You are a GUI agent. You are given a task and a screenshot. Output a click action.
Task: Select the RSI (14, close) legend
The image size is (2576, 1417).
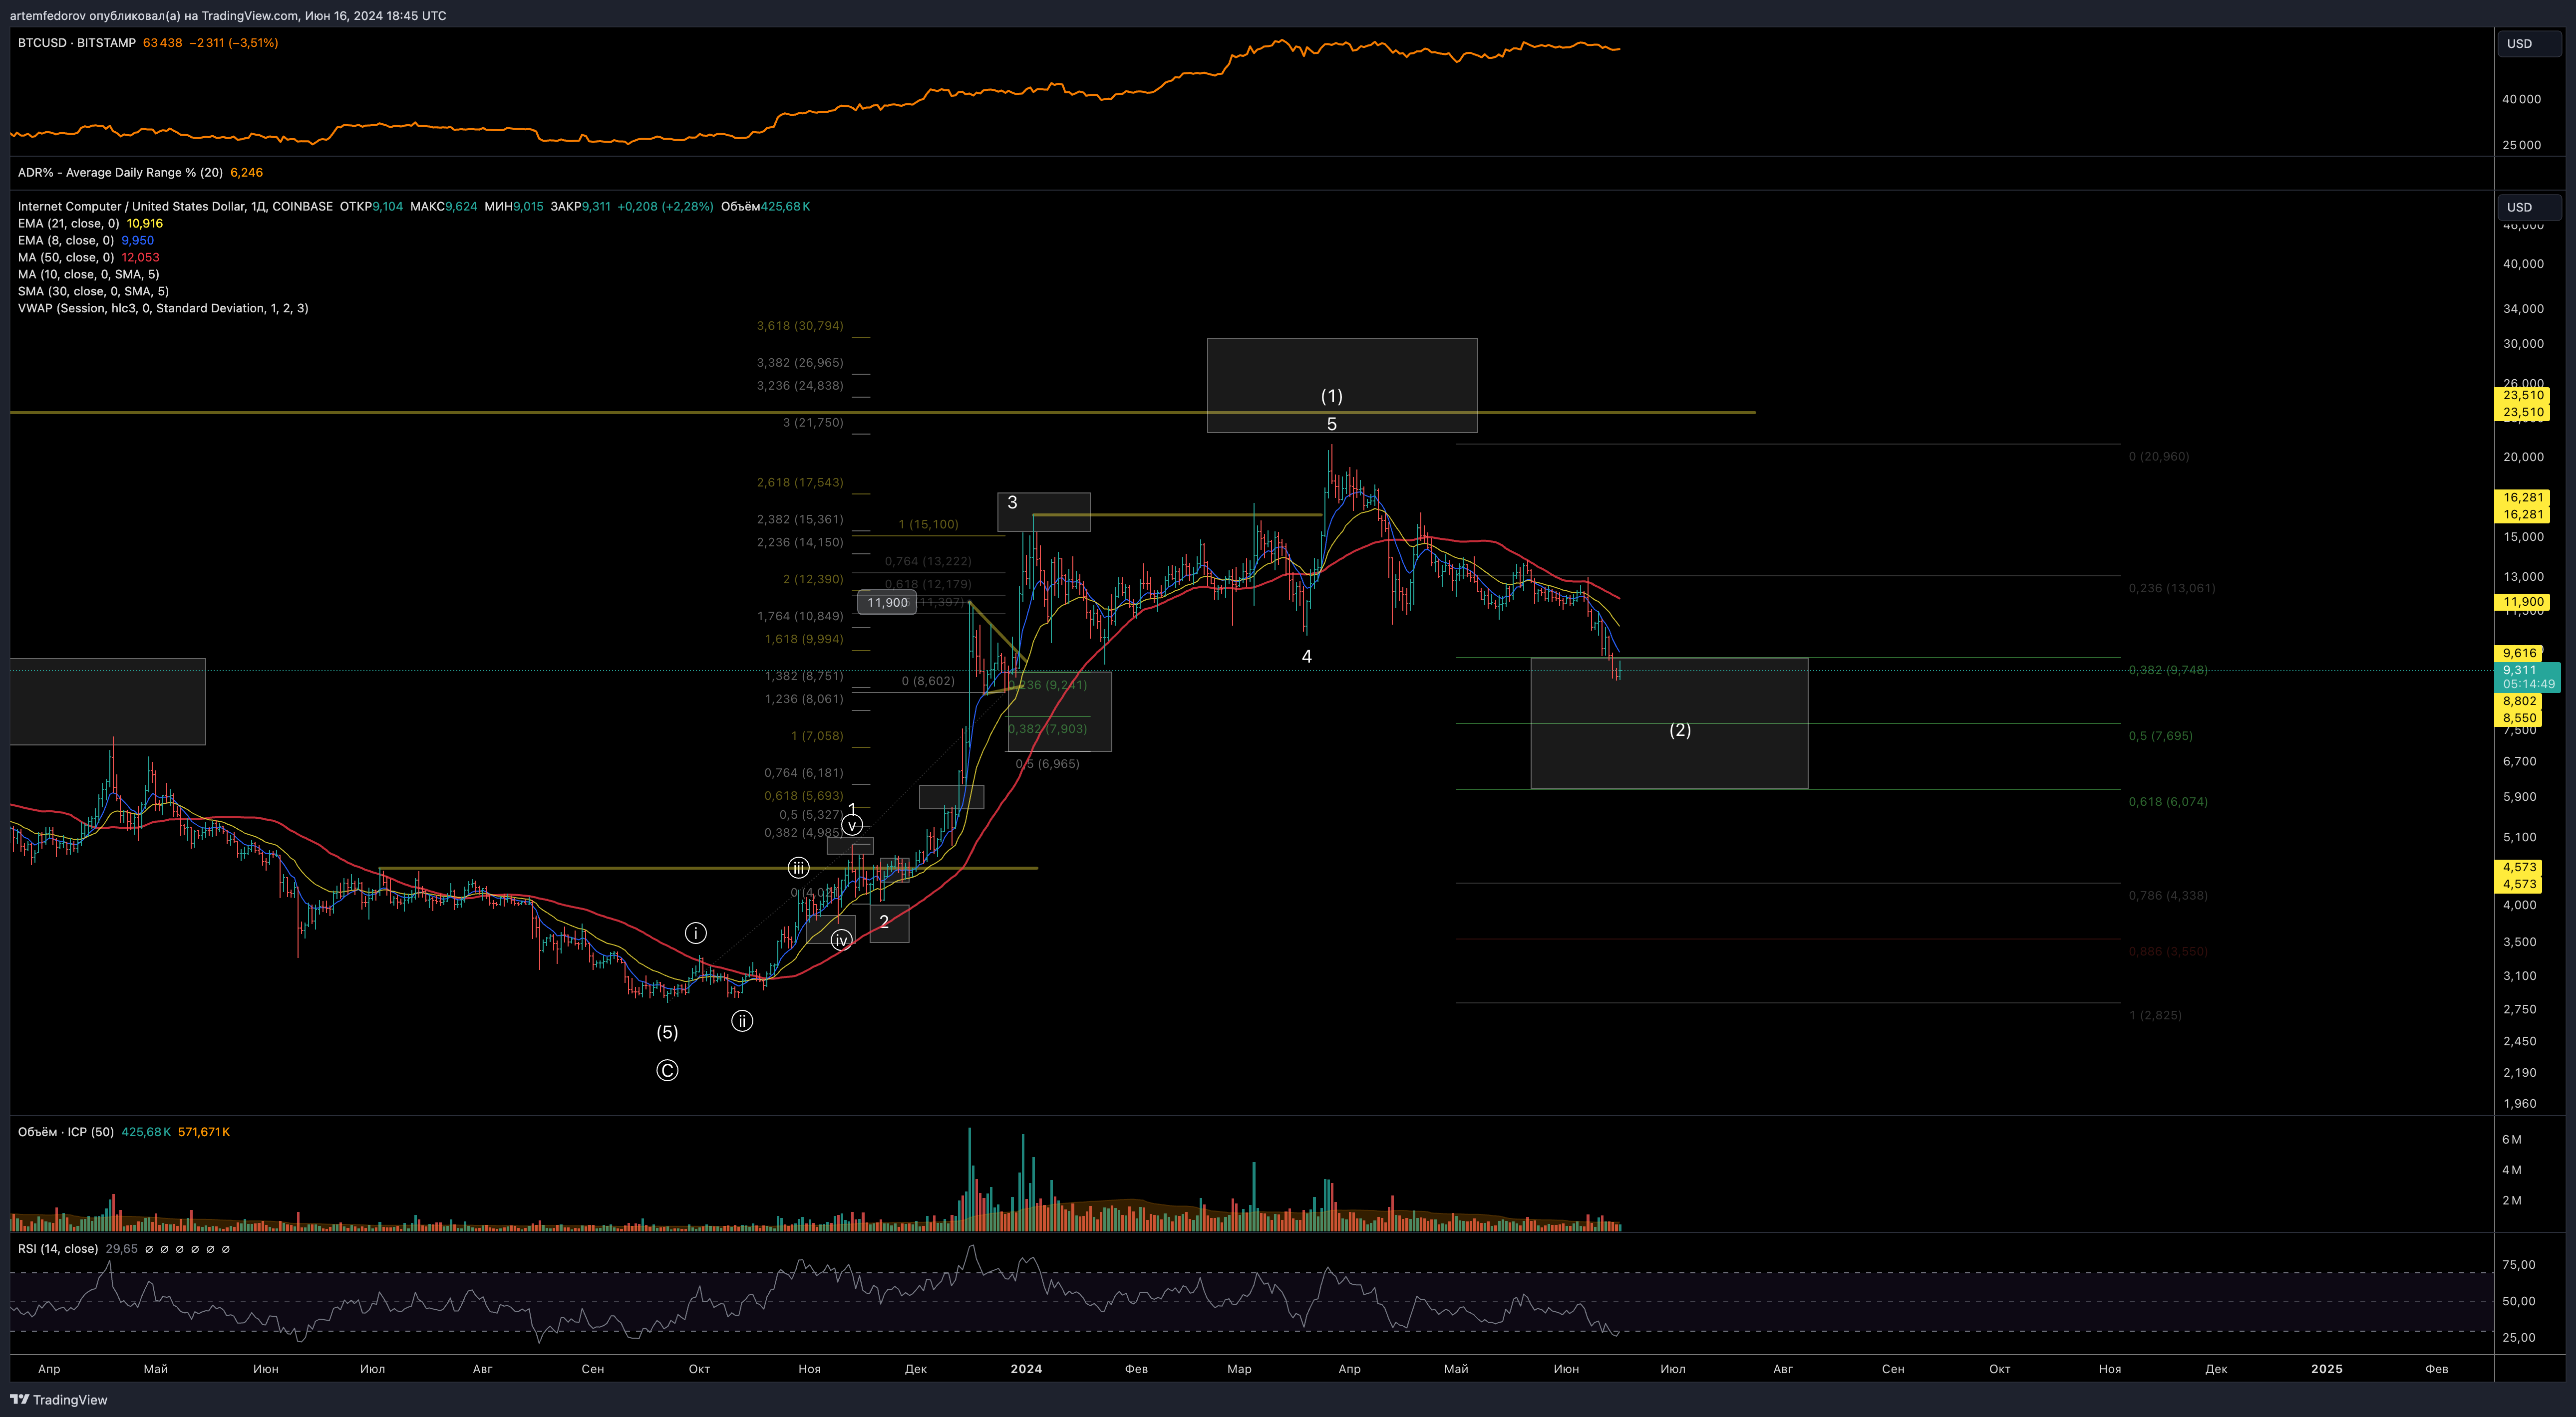pos(58,1249)
